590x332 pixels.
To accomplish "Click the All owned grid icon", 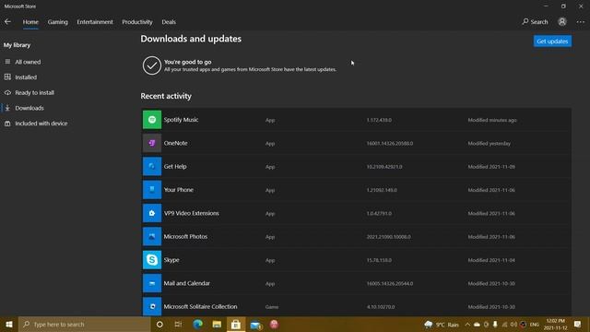I will point(7,62).
